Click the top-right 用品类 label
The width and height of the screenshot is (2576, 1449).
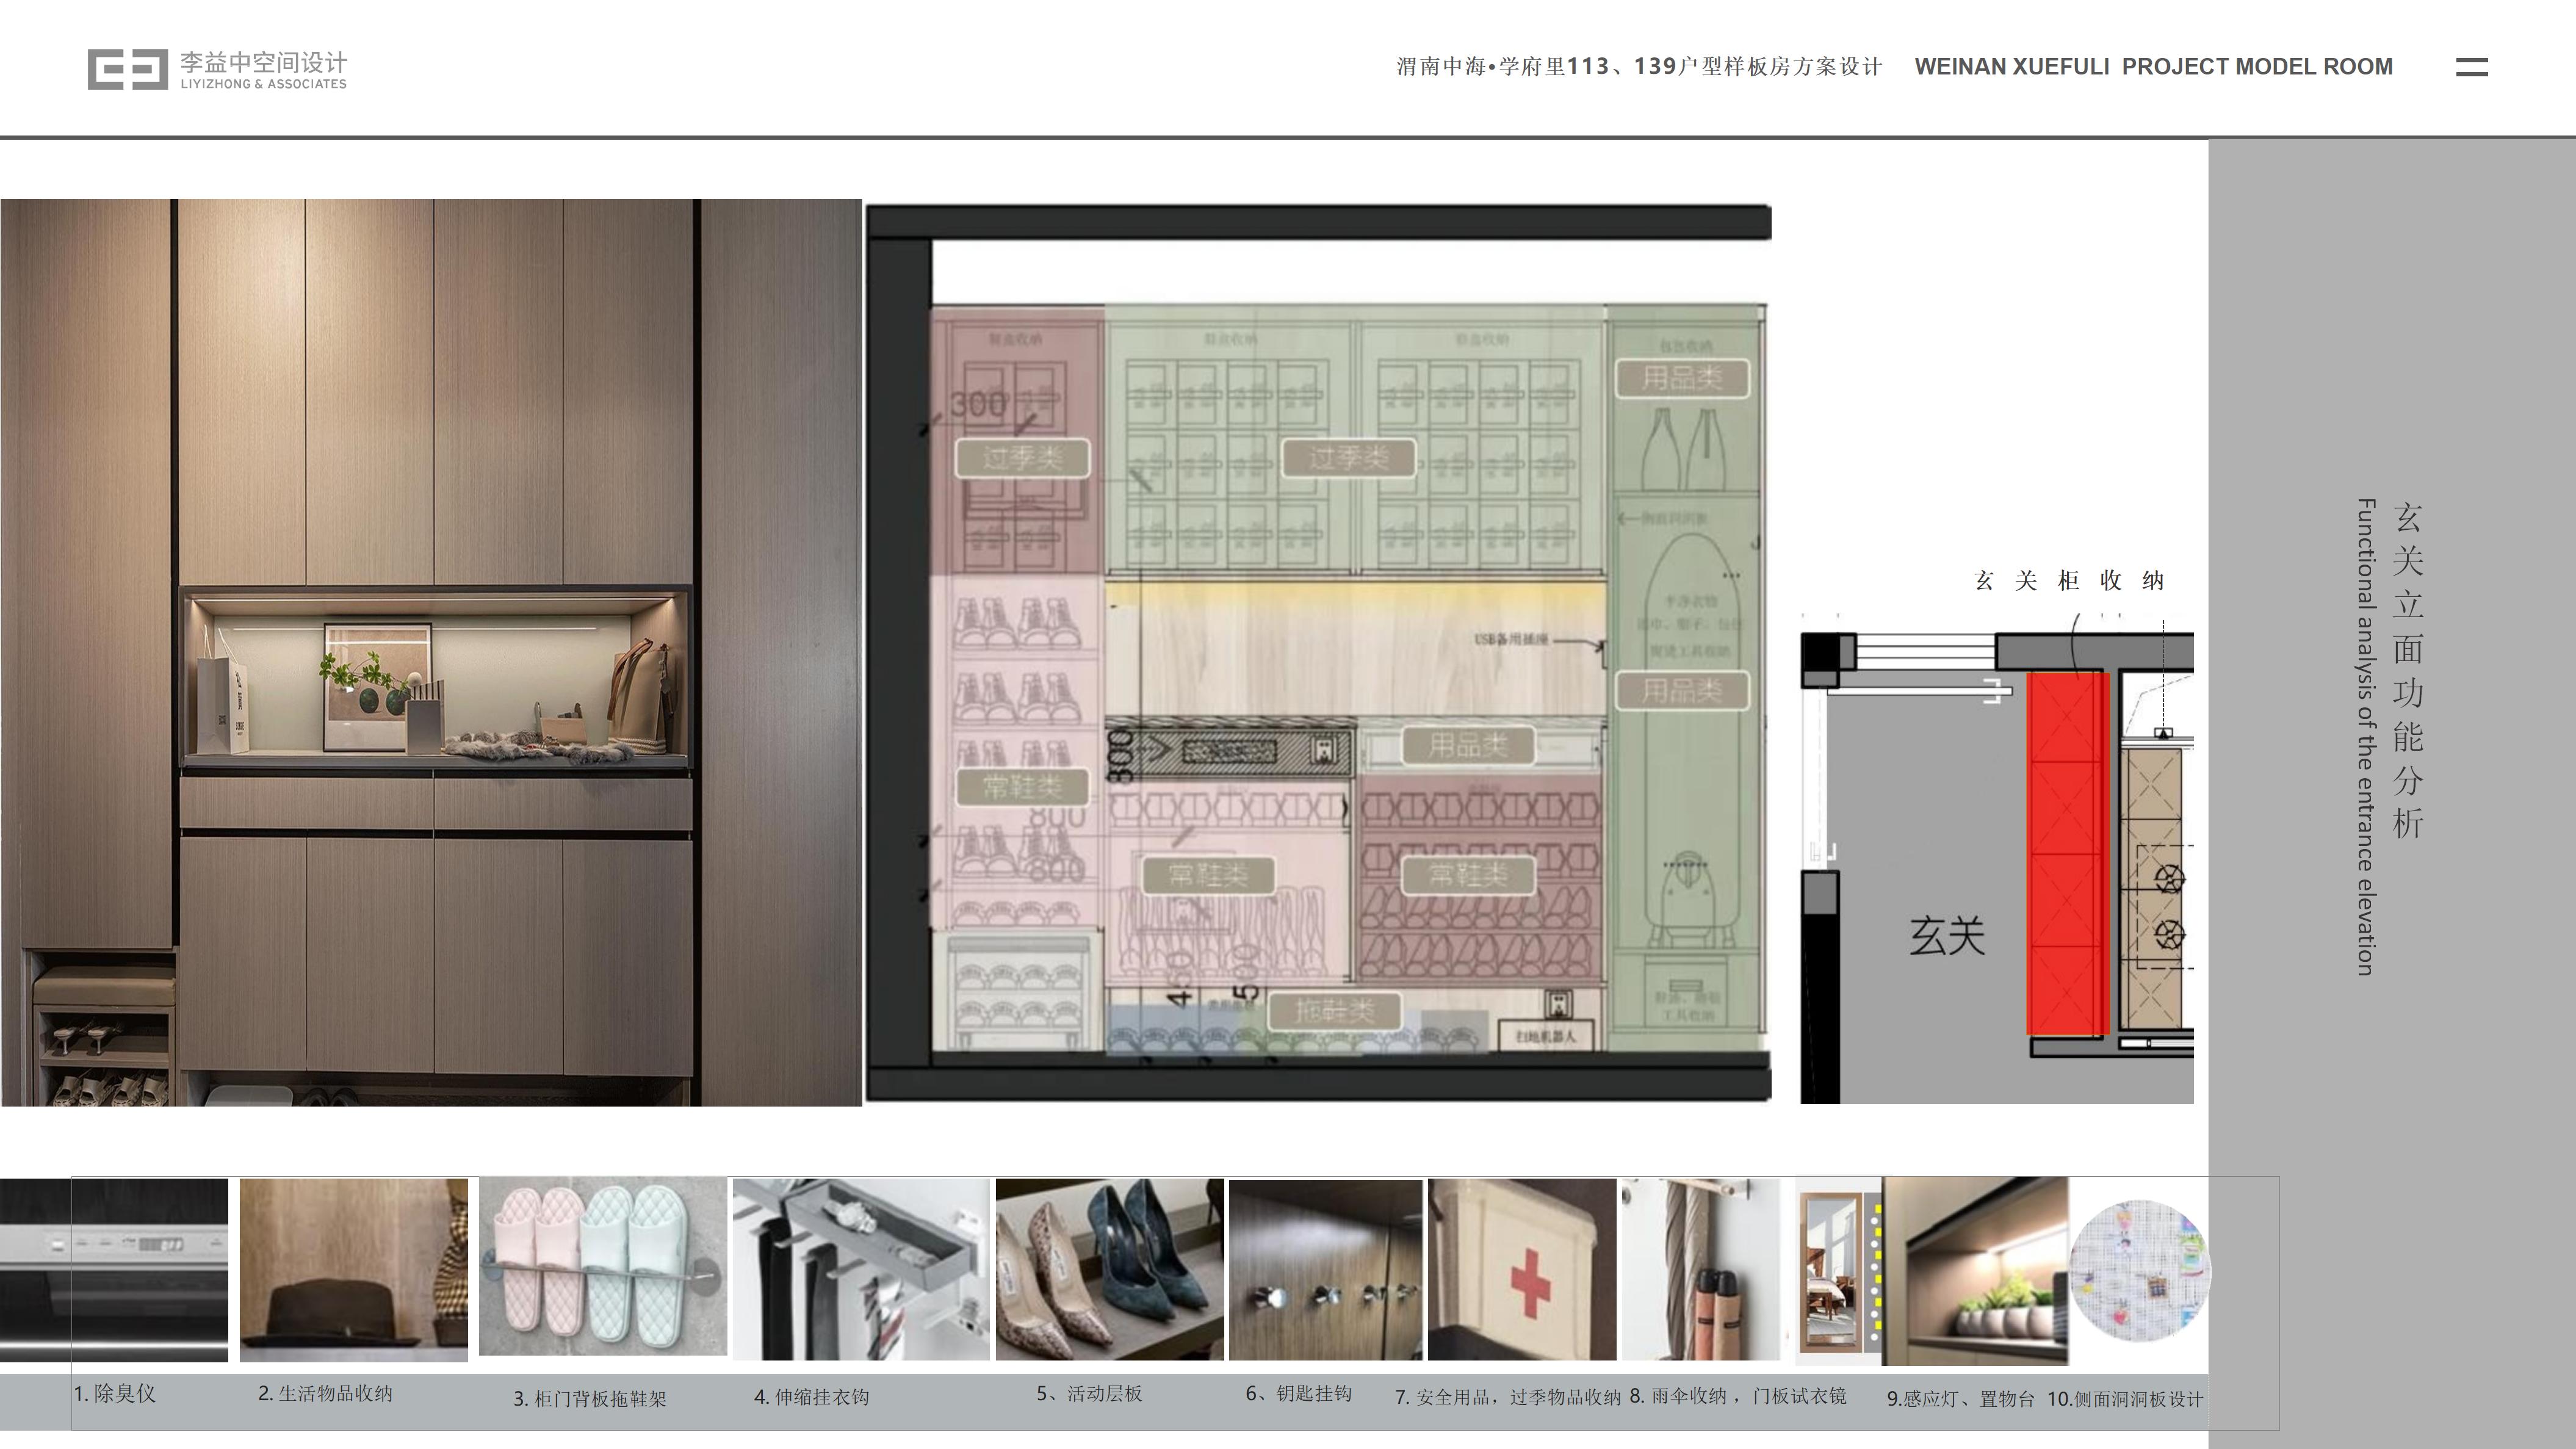tap(1682, 378)
